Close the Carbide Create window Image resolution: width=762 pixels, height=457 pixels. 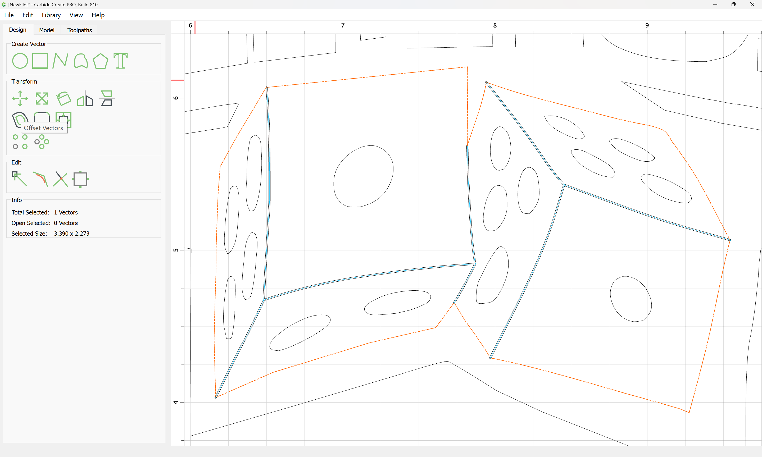pos(752,4)
